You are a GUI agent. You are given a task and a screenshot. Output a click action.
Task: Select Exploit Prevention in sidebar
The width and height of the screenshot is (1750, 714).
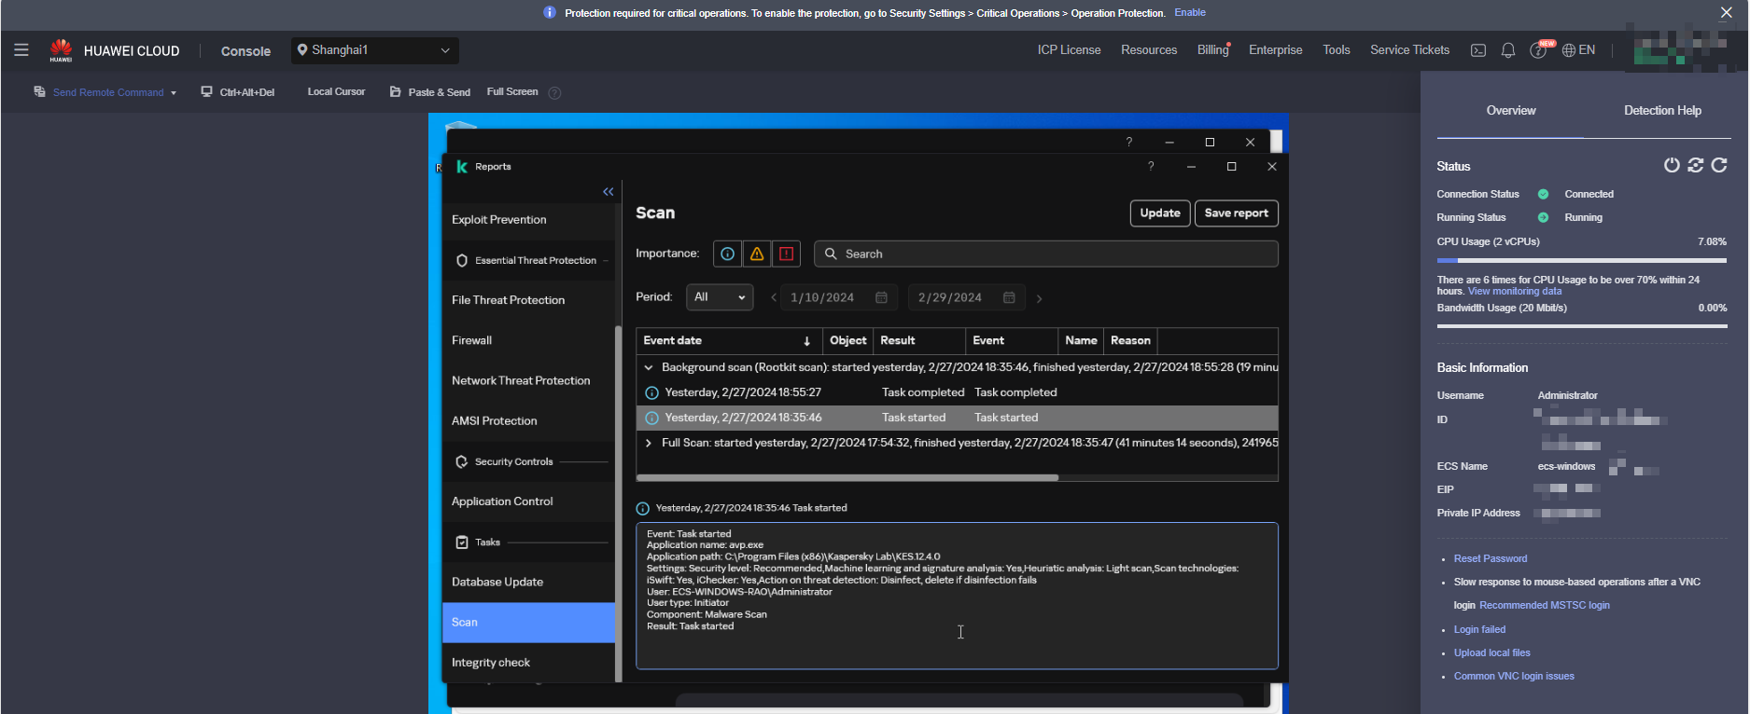(x=528, y=220)
